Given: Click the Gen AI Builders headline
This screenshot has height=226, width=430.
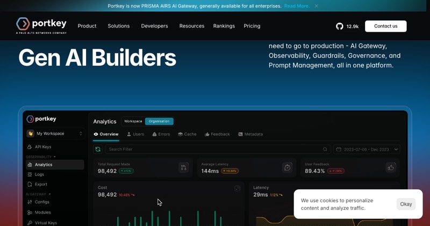Looking at the screenshot, I should (x=97, y=58).
